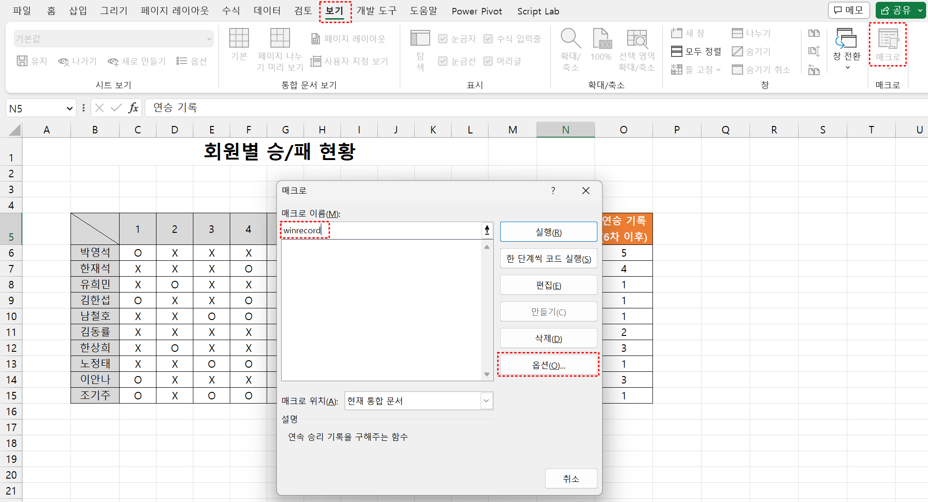Click the 옵션(O)... button

coord(548,365)
